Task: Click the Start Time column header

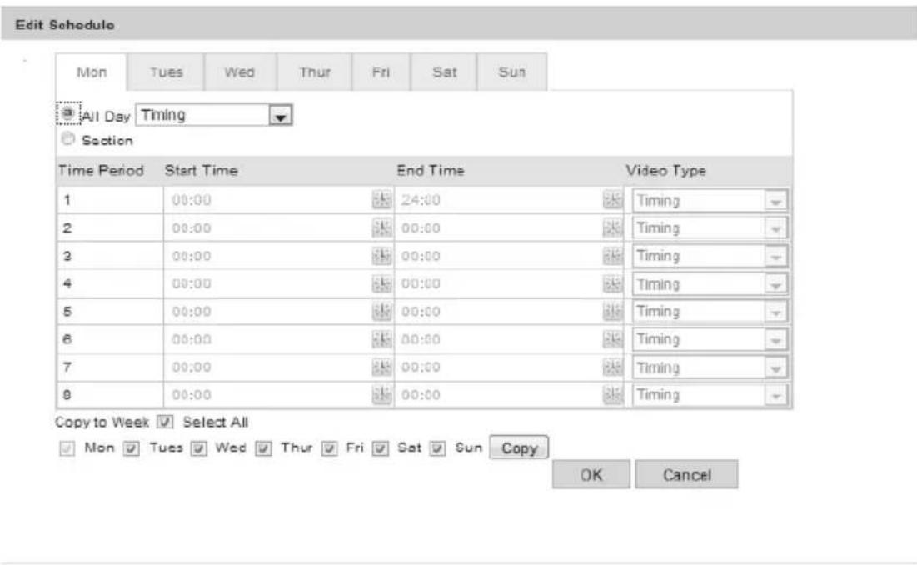Action: tap(202, 170)
